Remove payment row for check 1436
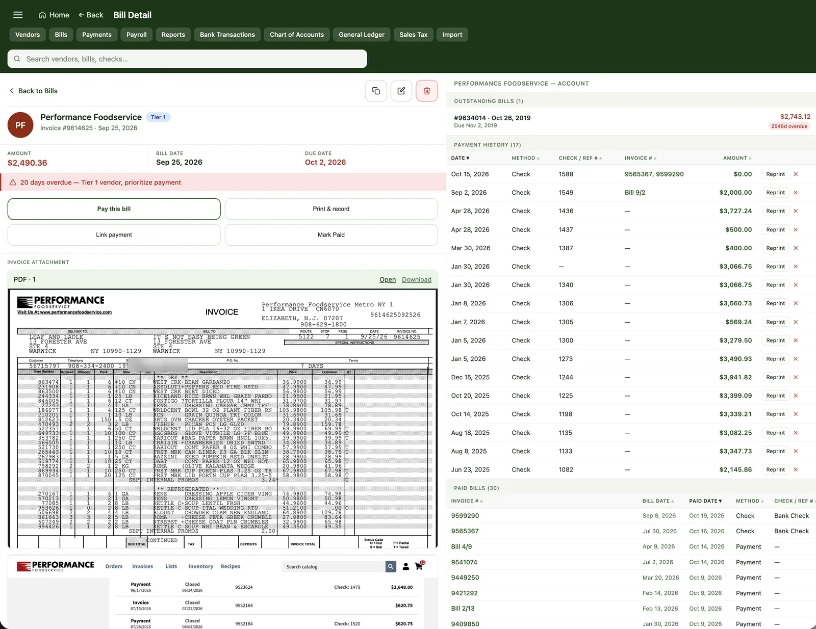 point(796,211)
